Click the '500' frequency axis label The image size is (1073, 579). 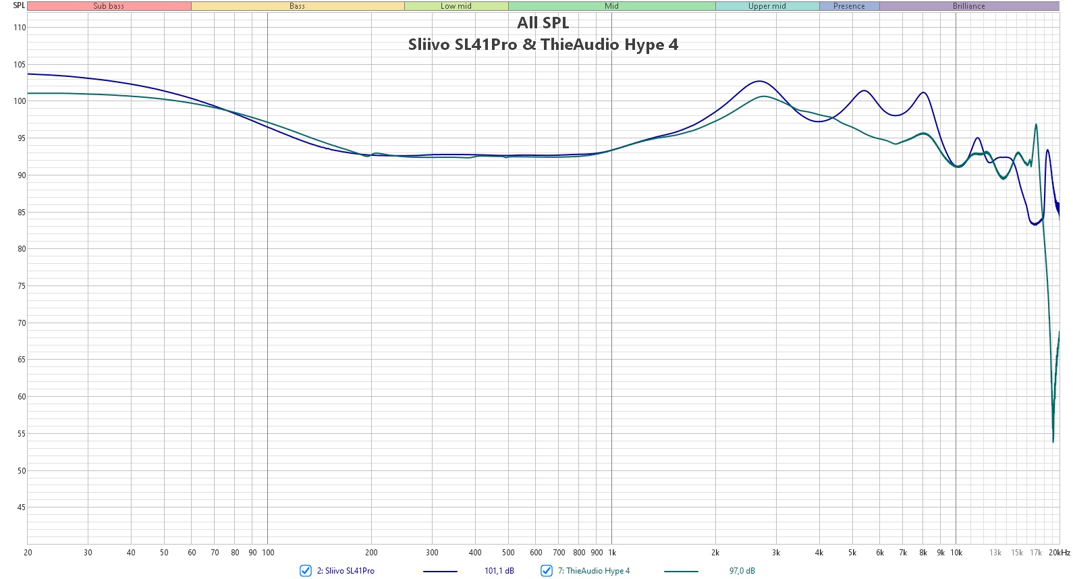coord(508,553)
